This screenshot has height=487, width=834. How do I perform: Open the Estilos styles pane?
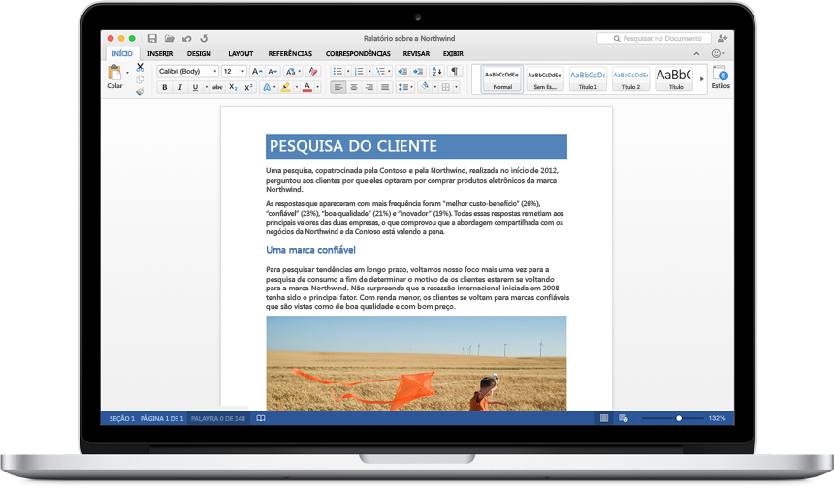point(721,78)
